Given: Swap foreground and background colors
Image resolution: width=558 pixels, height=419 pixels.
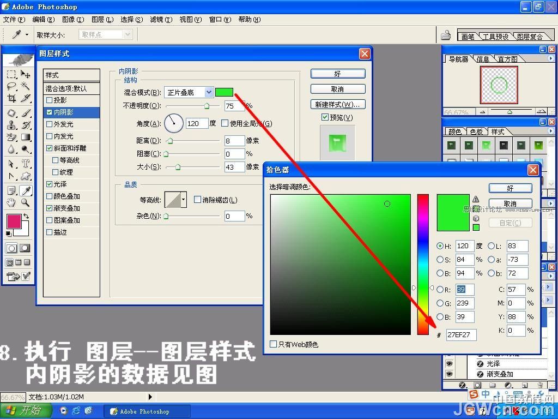Looking at the screenshot, I should [x=26, y=216].
